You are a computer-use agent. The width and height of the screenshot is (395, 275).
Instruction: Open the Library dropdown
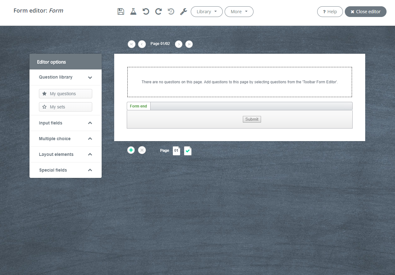pyautogui.click(x=206, y=12)
